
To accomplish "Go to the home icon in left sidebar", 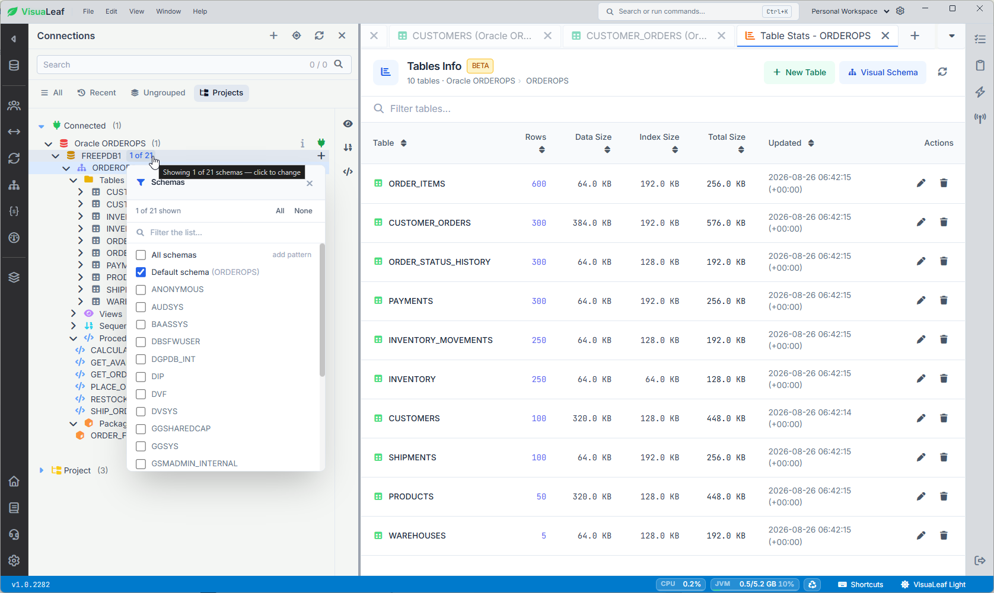I will point(14,481).
